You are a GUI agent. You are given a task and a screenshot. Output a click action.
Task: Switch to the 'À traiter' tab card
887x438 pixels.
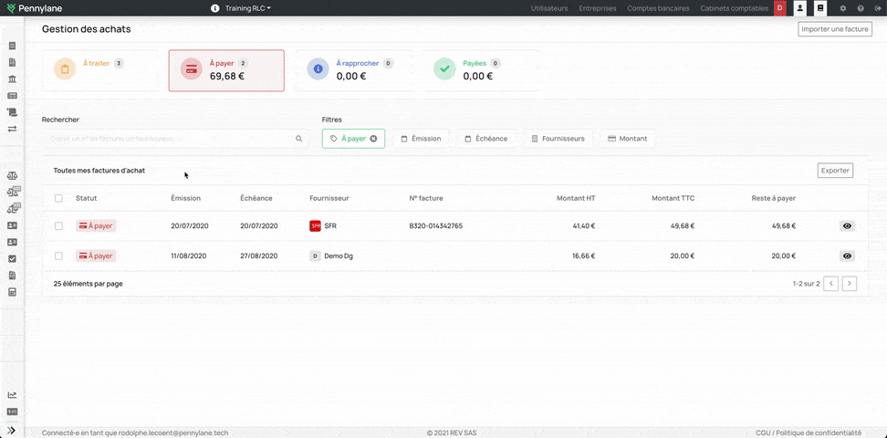point(102,70)
